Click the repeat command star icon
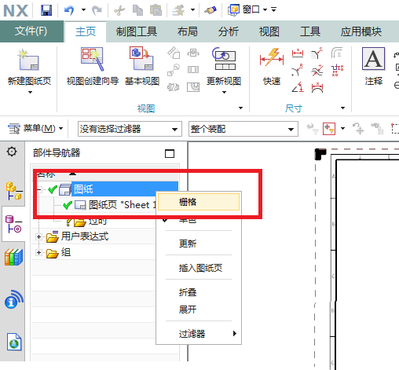This screenshot has height=370, width=399. point(178,10)
